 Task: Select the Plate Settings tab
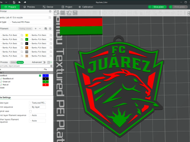(x=5, y=97)
